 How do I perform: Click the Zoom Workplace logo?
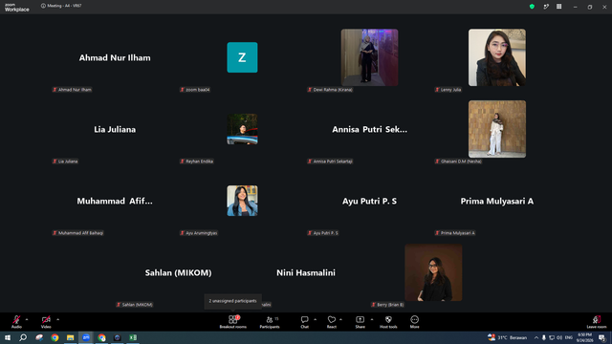(x=17, y=8)
